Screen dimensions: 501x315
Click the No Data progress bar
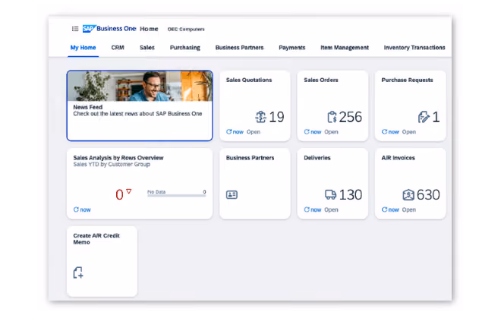pos(177,196)
